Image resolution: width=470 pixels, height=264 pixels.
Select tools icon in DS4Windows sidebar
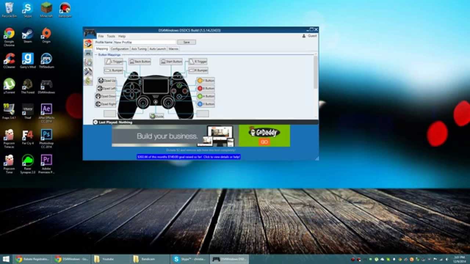click(88, 71)
